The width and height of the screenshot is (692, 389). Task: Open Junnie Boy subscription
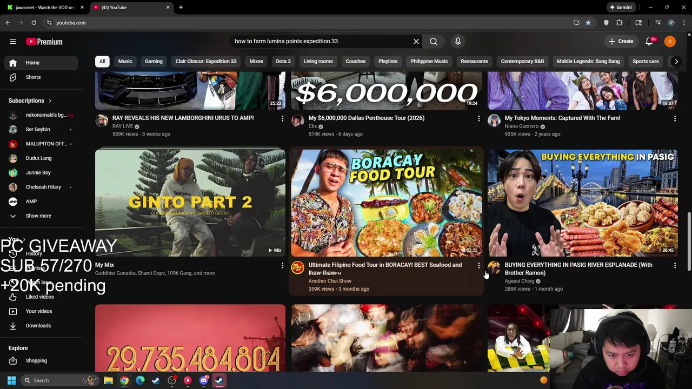[x=42, y=173]
